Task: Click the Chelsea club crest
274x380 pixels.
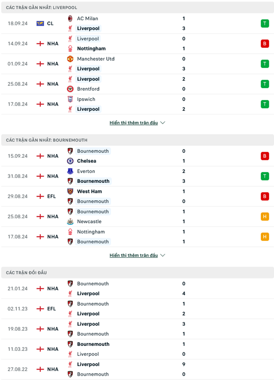Action: (x=70, y=161)
